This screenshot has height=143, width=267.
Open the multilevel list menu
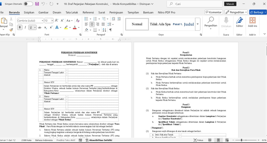[x=104, y=19]
